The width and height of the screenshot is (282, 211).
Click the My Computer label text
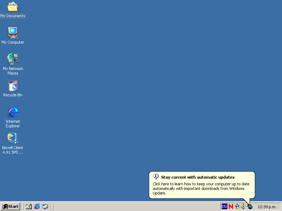tap(13, 42)
